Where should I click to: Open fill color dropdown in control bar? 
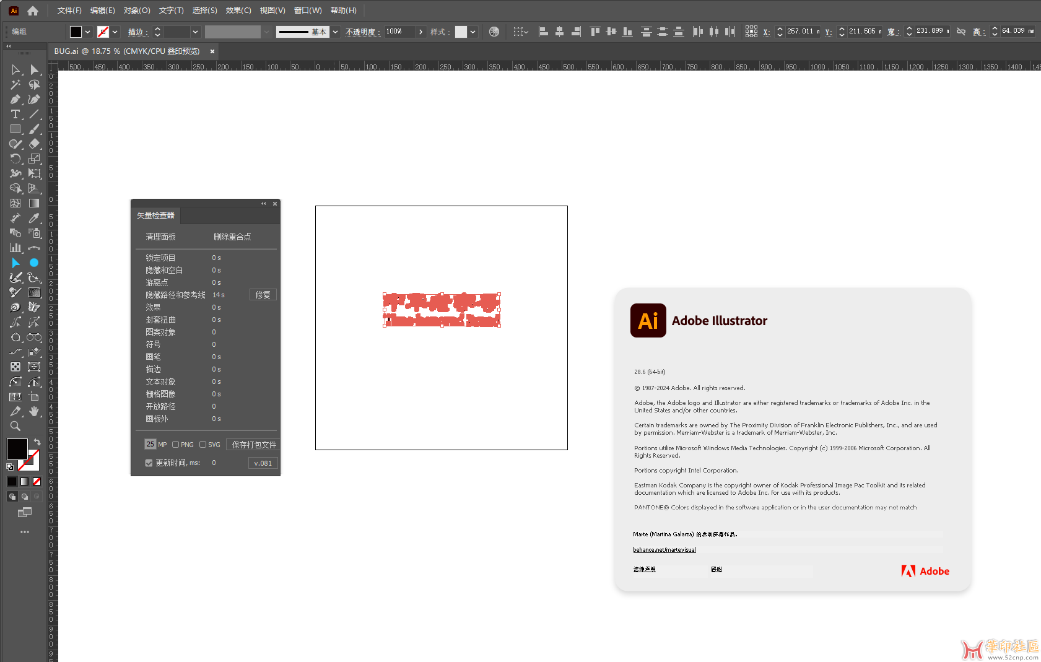click(88, 32)
